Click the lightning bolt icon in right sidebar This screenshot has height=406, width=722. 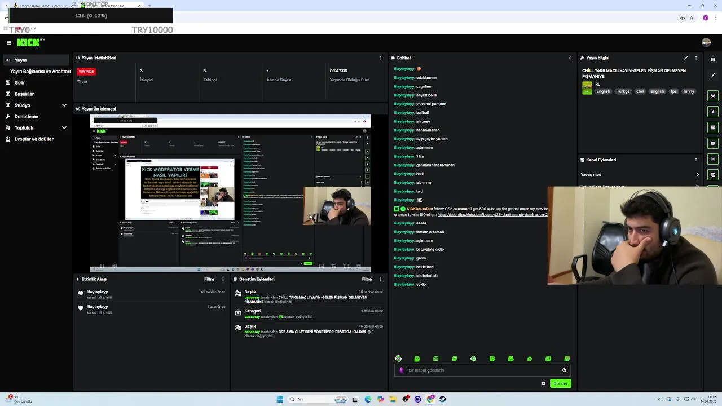tap(713, 112)
